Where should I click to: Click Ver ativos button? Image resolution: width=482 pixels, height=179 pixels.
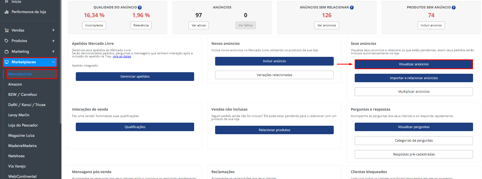[198, 25]
